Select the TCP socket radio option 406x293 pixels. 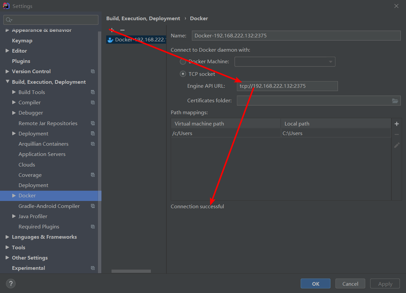pos(183,74)
